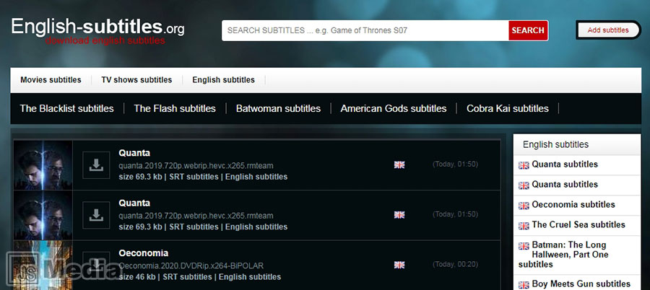Screen dimensions: 650x290
Task: Click the '(Today, 00:20)' timestamp
Action: (x=455, y=264)
